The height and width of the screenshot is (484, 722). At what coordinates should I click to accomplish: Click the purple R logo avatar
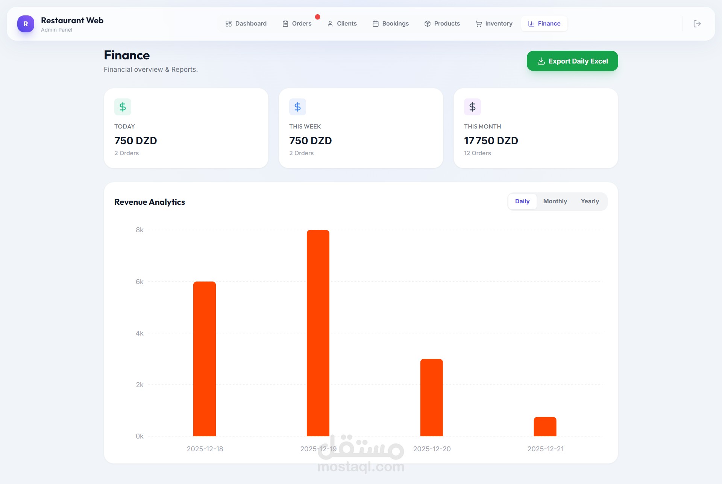(26, 24)
